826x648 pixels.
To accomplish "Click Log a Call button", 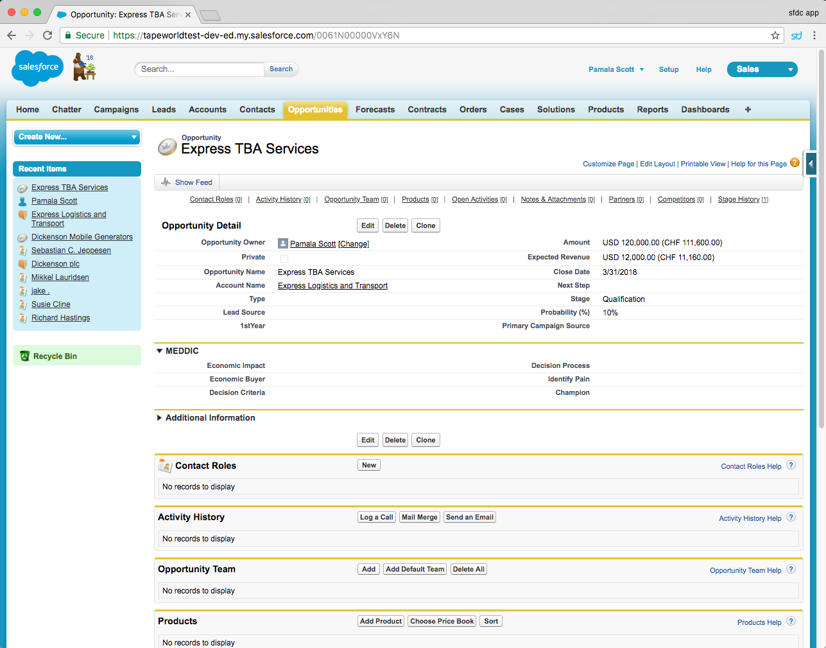I will pos(377,517).
